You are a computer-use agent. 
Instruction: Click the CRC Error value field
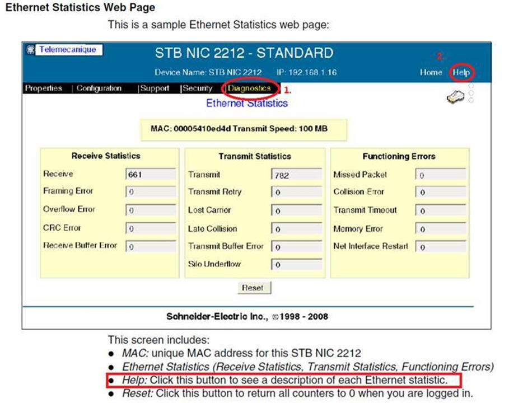[151, 228]
